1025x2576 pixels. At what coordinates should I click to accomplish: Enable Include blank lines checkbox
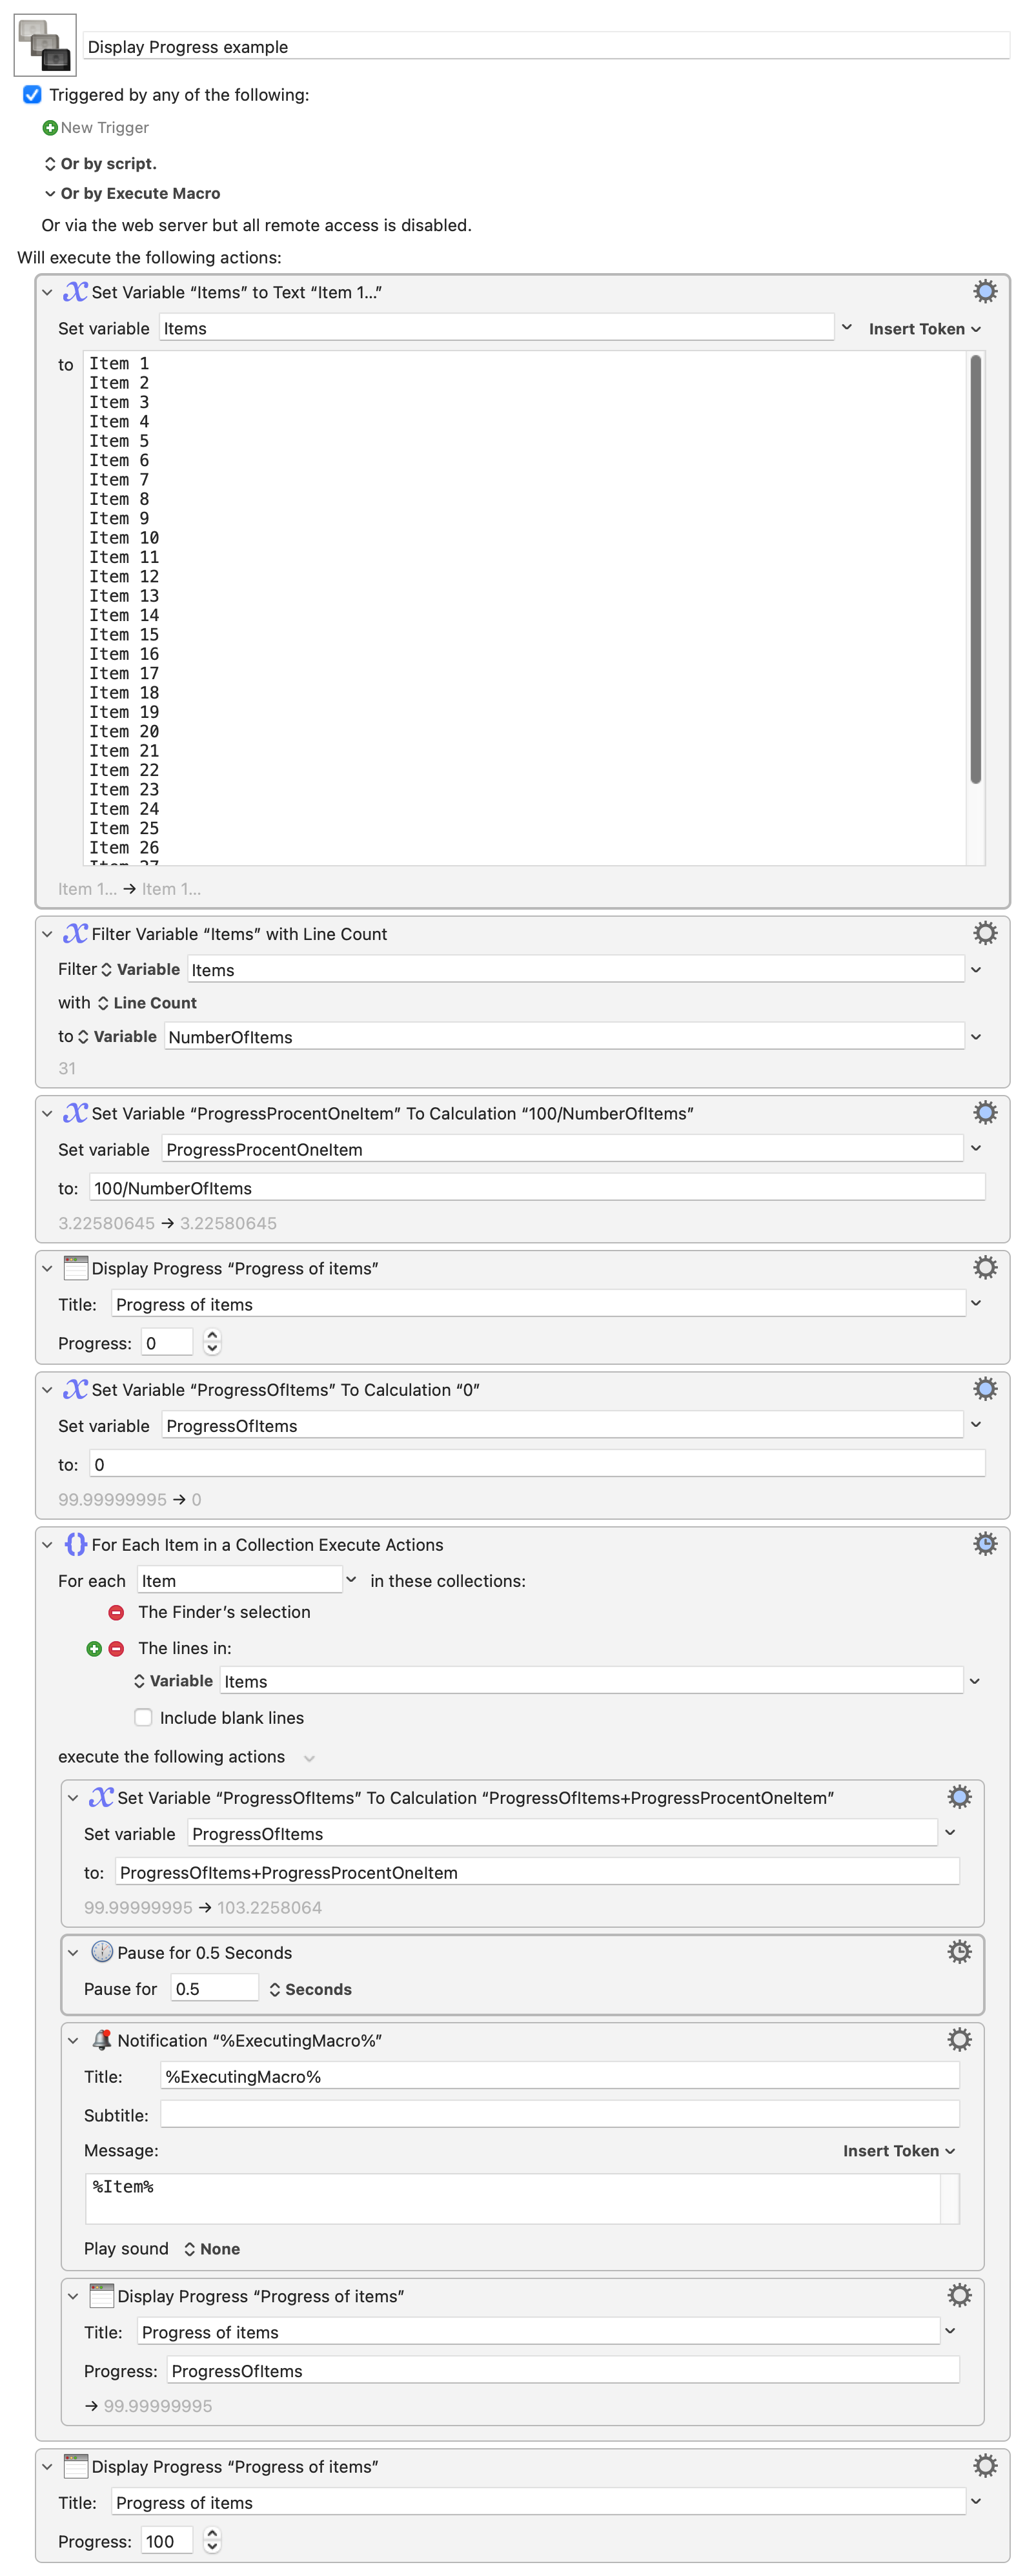point(143,1717)
